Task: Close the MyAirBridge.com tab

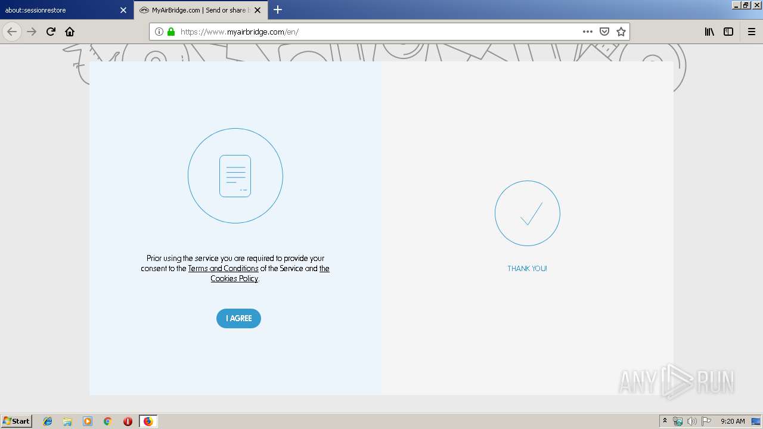Action: [258, 10]
